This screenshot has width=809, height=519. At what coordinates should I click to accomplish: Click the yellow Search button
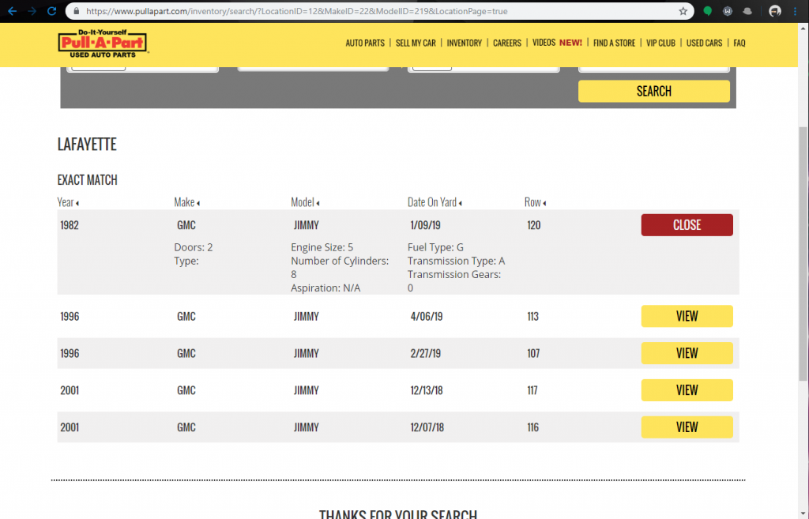point(653,92)
